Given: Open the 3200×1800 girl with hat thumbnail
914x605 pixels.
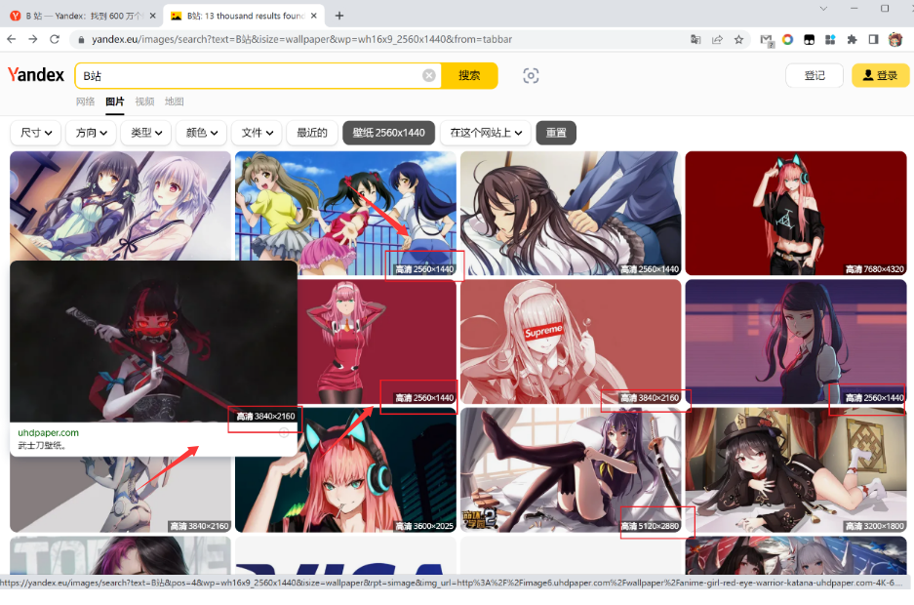Looking at the screenshot, I should pyautogui.click(x=796, y=469).
